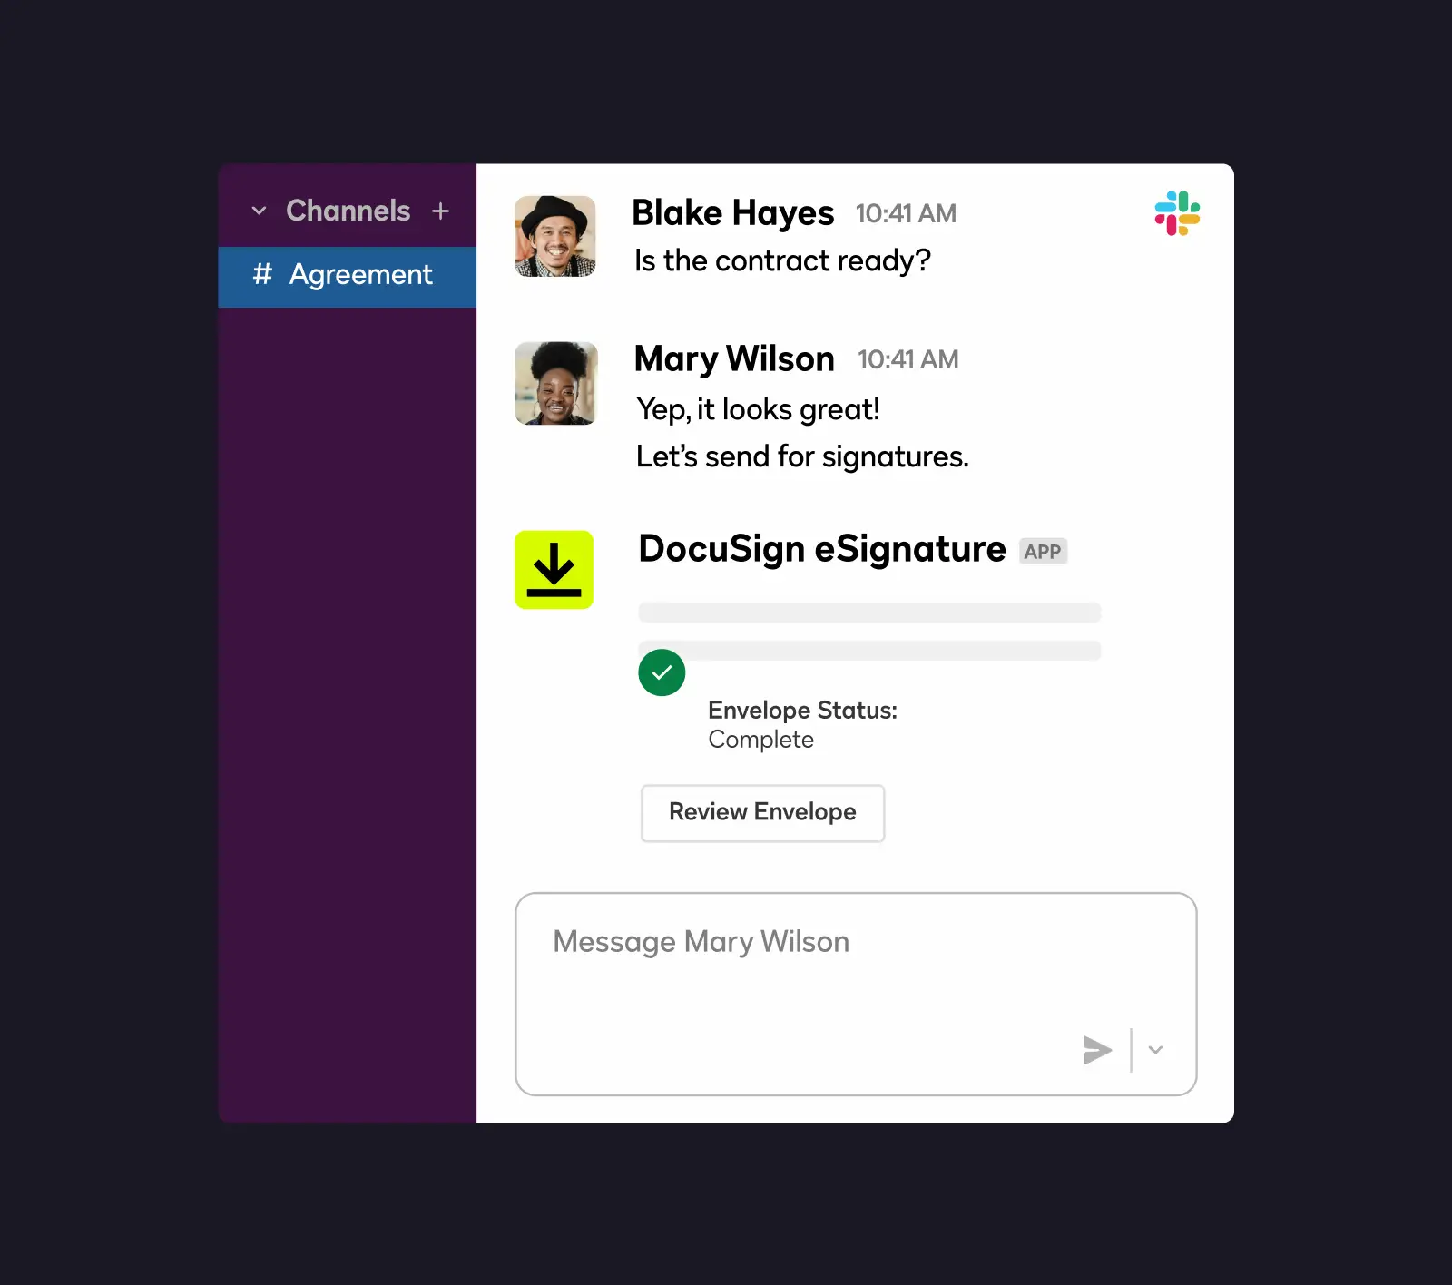The width and height of the screenshot is (1452, 1285).
Task: Click the Mary Wilson name link
Action: [x=734, y=360]
